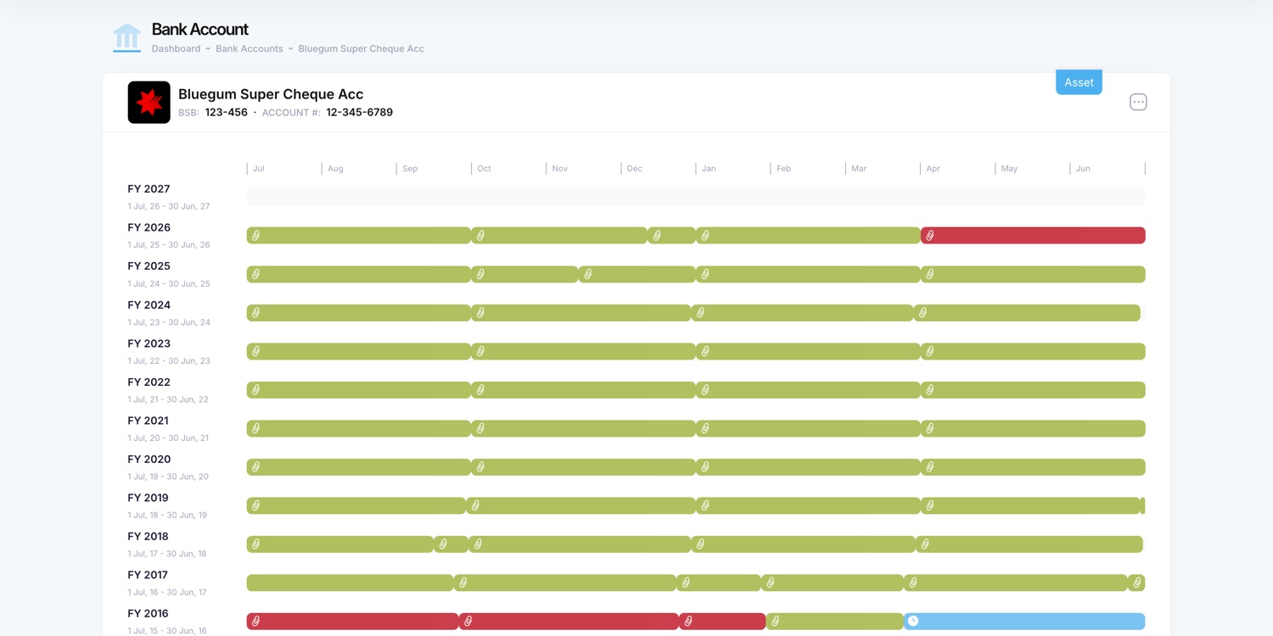The image size is (1273, 636).
Task: Open the three-dot account options menu
Action: pos(1138,102)
